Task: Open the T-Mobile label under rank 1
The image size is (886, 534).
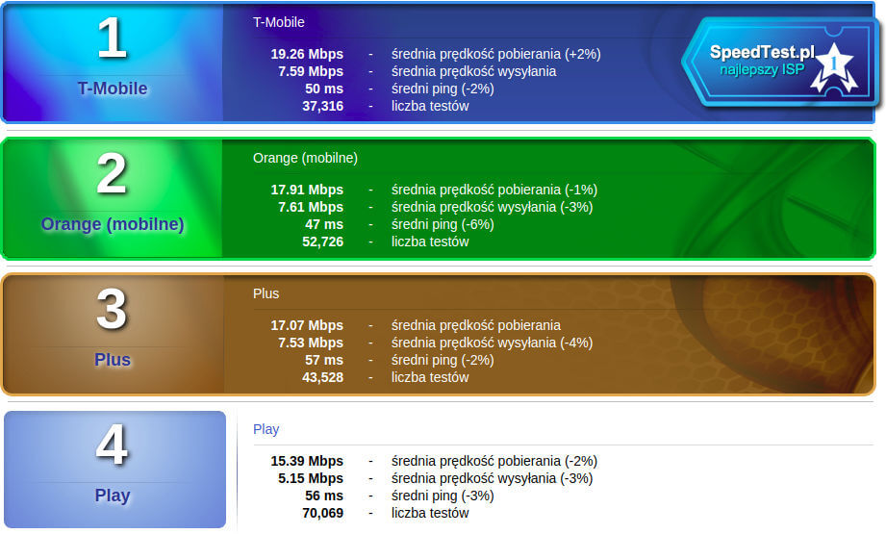Action: point(113,89)
